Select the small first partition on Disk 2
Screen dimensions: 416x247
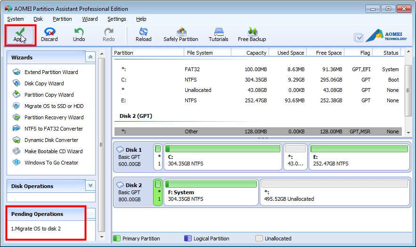(158, 192)
